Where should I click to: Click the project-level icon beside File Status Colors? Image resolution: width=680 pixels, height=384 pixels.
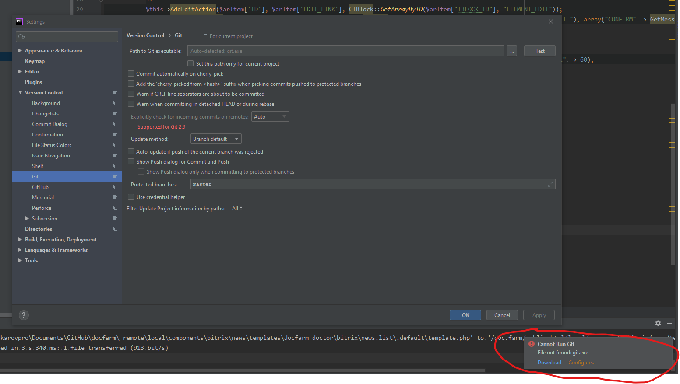(116, 145)
